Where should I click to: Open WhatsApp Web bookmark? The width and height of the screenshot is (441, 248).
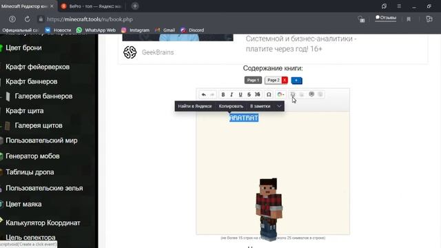point(96,30)
